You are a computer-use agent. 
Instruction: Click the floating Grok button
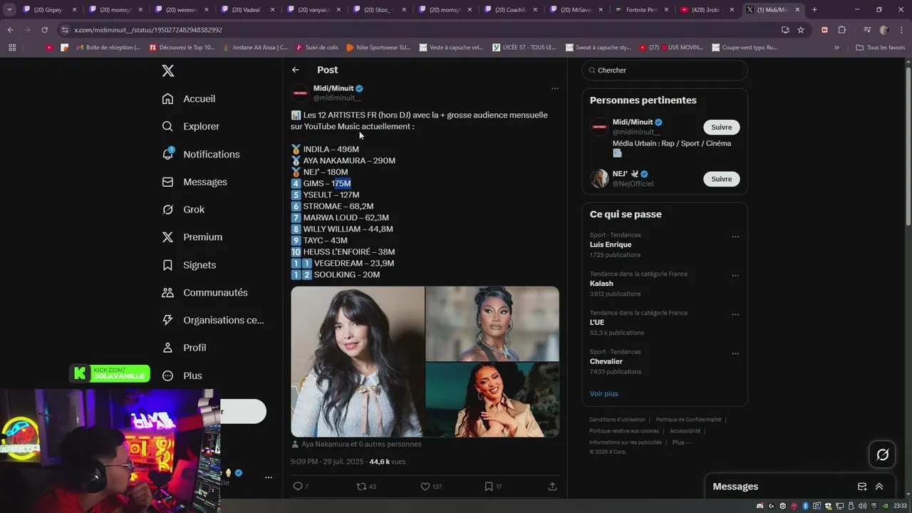882,455
